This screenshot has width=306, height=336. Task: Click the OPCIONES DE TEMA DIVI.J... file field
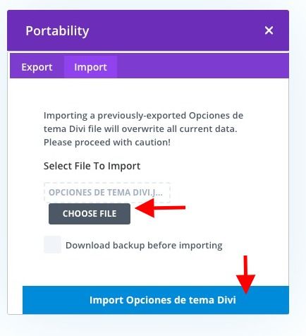tap(107, 192)
